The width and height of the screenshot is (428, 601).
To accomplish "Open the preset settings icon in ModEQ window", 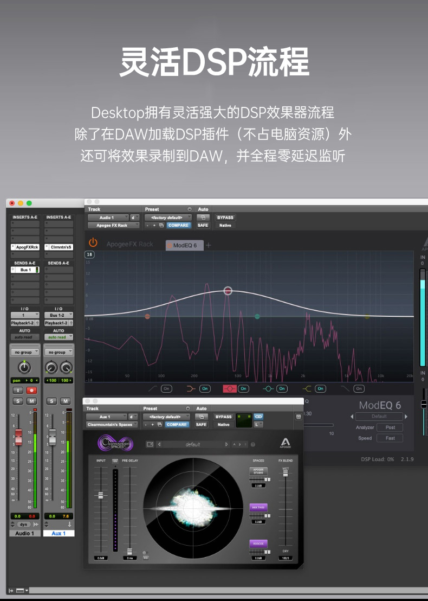I will pos(190,209).
